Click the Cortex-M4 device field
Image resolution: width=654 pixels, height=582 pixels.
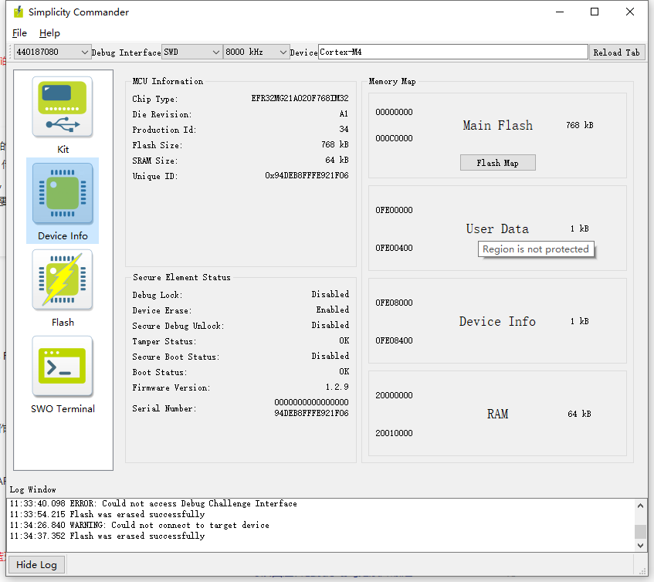(452, 52)
